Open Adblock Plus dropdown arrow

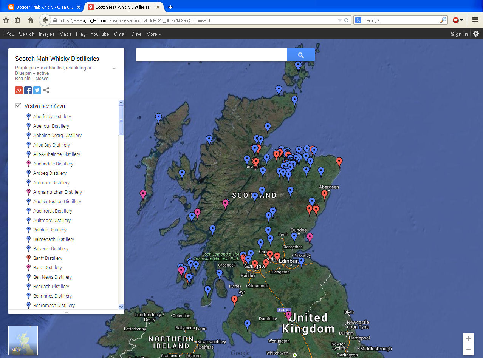(461, 20)
